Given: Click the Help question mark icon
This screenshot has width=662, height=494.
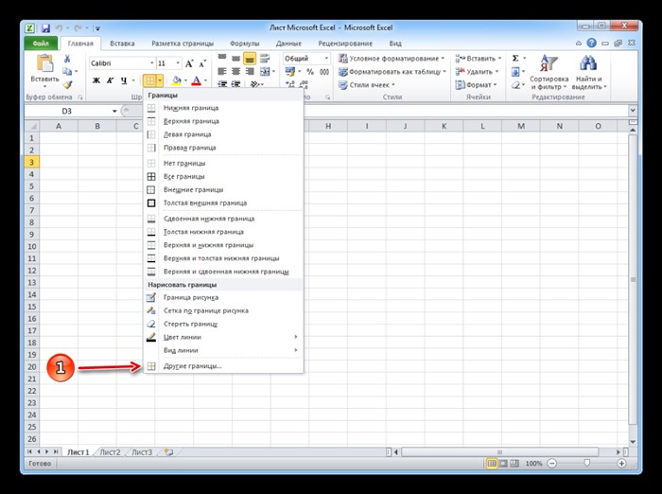Looking at the screenshot, I should 591,43.
